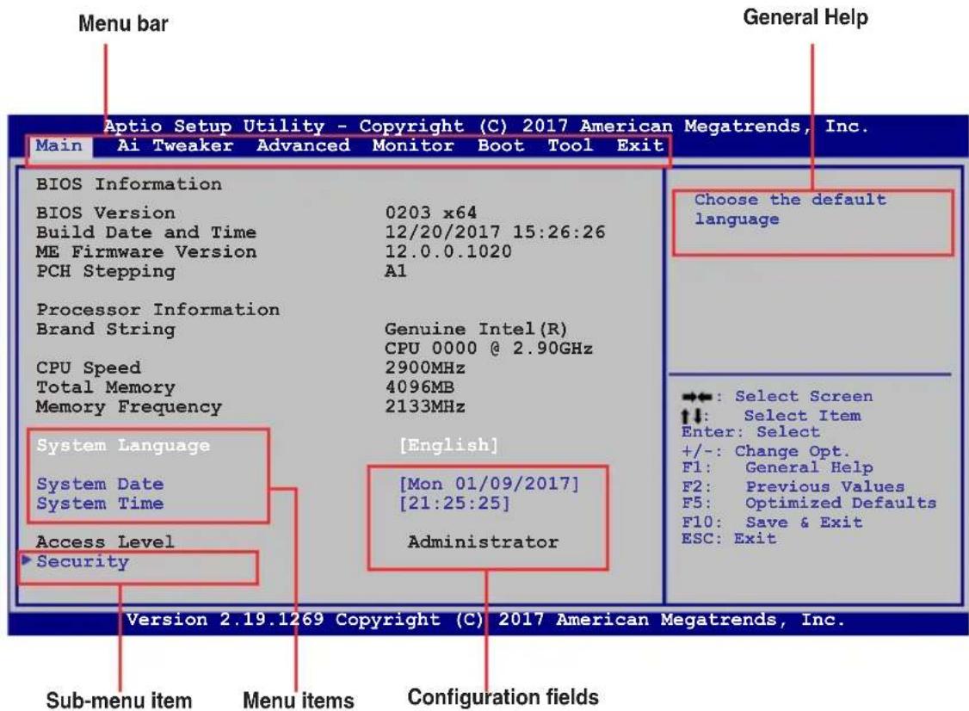Click the +/-: Change Opt. hint
The image size is (969, 711).
766,451
